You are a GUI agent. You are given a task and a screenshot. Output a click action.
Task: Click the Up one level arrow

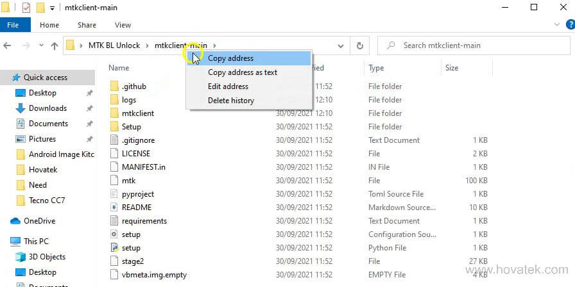click(54, 45)
